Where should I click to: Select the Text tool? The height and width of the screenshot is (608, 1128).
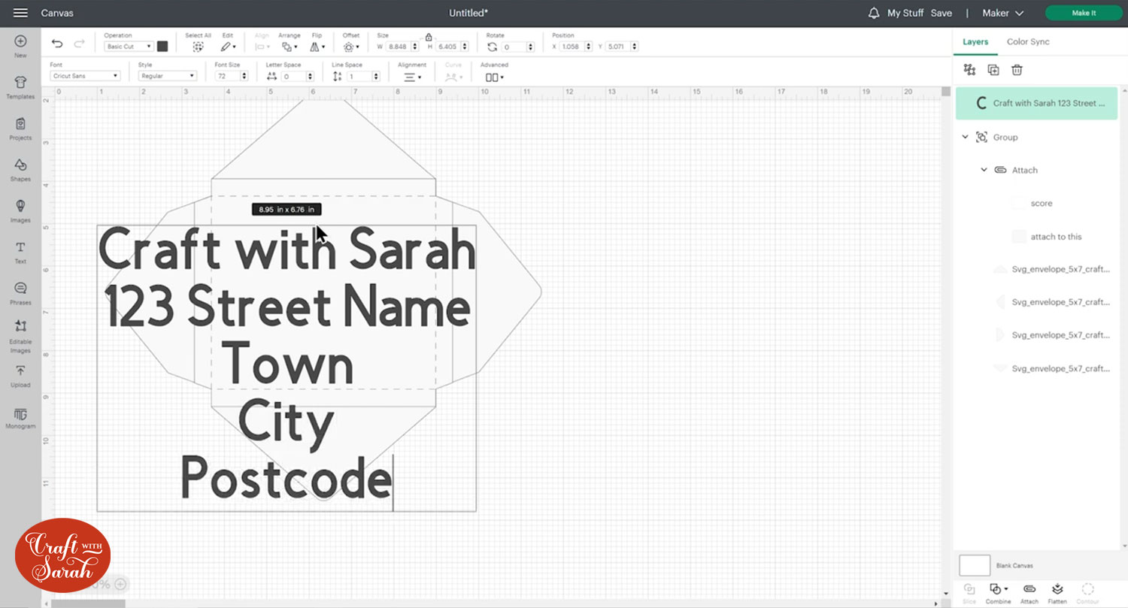tap(20, 251)
